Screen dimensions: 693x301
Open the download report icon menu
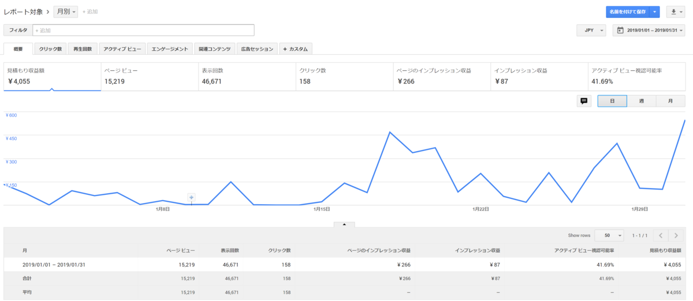coord(675,12)
